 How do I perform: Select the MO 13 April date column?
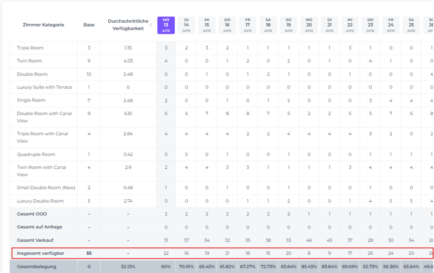pos(166,25)
